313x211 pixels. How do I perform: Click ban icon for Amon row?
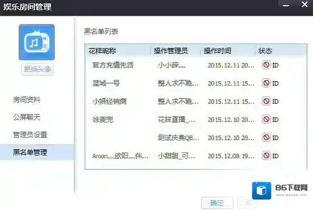tap(266, 155)
